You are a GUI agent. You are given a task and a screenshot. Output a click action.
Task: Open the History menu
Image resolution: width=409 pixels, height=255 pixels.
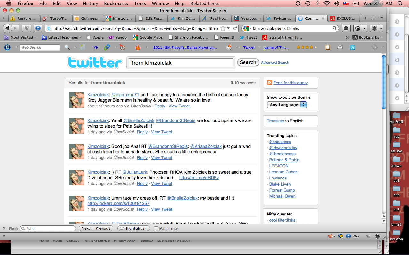[x=90, y=4]
